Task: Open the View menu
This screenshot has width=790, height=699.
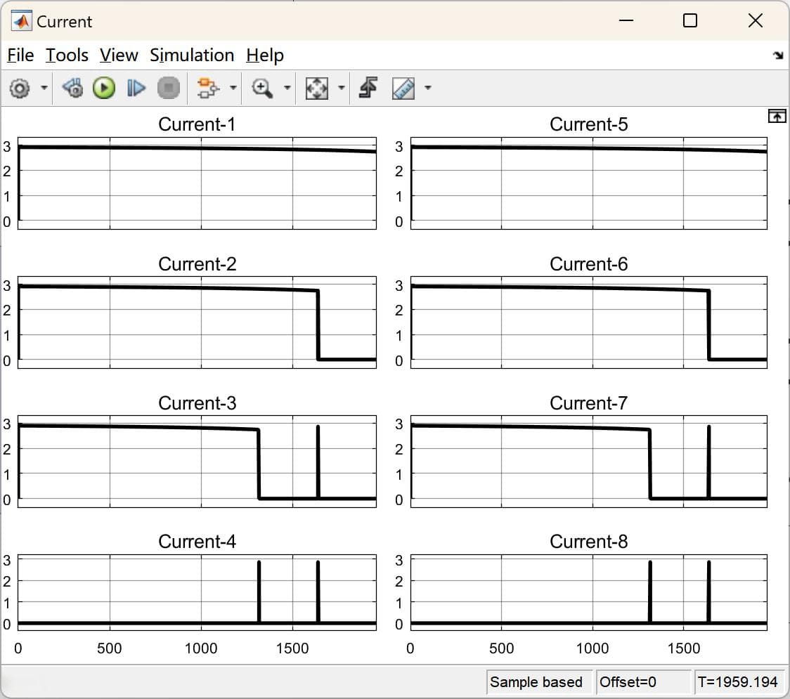Action: click(x=119, y=55)
